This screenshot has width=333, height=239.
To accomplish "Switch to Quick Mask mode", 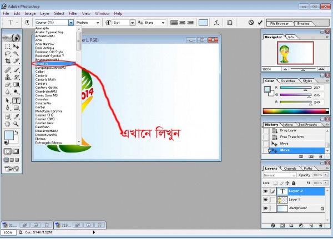I will 16,151.
